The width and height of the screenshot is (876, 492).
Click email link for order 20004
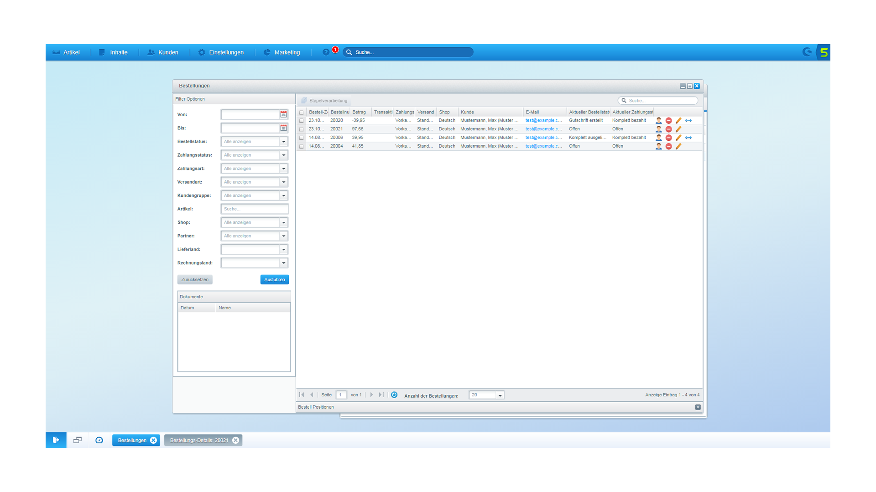pyautogui.click(x=543, y=146)
